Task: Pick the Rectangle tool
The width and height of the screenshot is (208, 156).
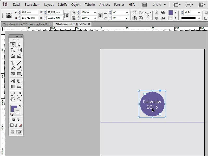Action: [x=19, y=74]
